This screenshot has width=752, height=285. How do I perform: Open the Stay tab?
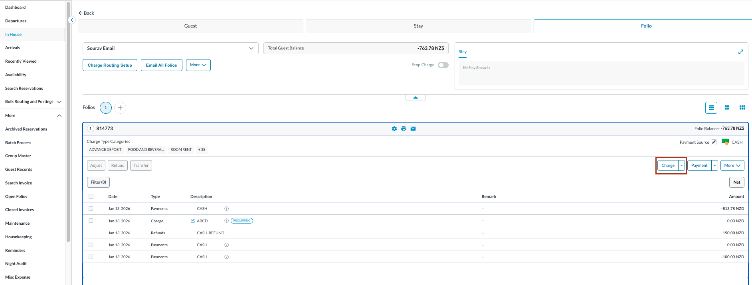418,26
